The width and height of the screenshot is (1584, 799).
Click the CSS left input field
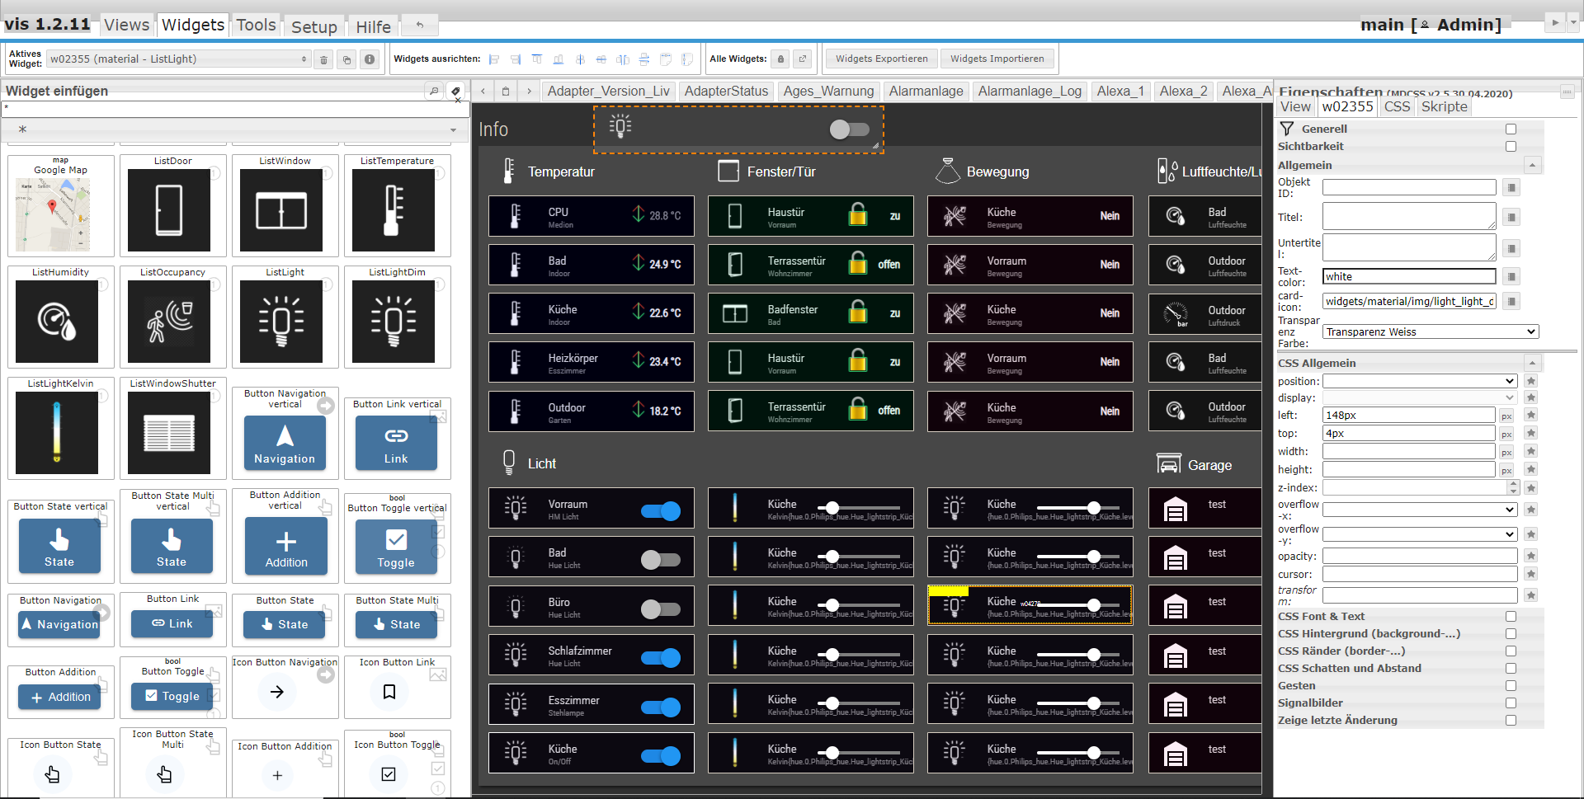coord(1409,416)
